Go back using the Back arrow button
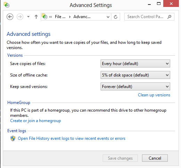The image size is (181, 168). pos(10,17)
